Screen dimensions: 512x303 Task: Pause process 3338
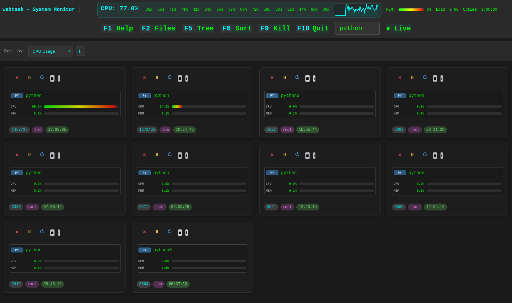click(30, 155)
